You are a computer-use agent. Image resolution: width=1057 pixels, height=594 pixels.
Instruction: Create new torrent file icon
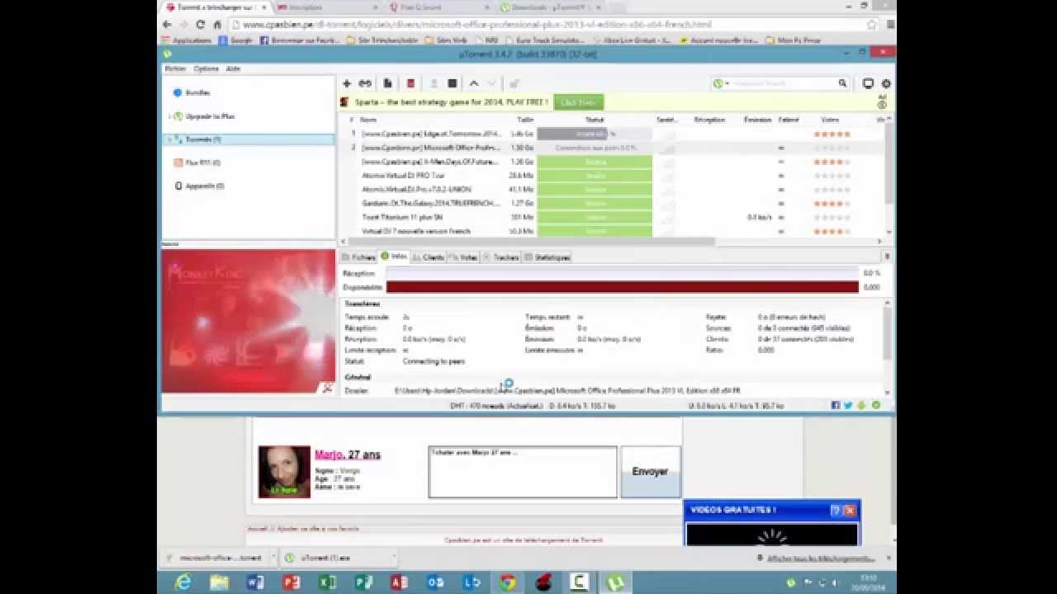click(x=387, y=83)
